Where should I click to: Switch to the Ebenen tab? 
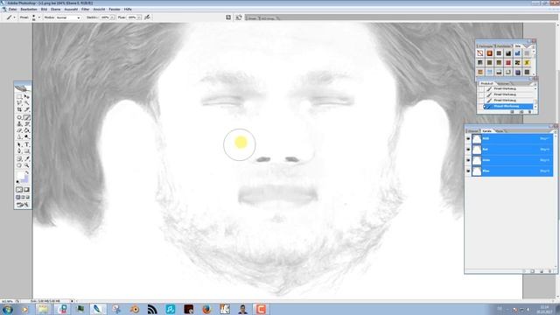(473, 131)
